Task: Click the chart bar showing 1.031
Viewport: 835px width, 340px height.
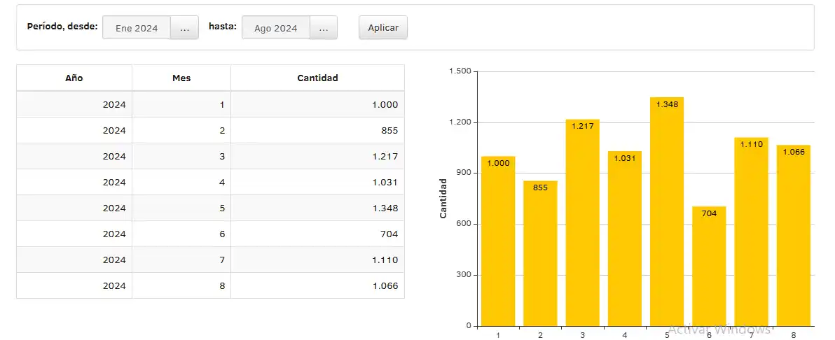Action: (624, 241)
